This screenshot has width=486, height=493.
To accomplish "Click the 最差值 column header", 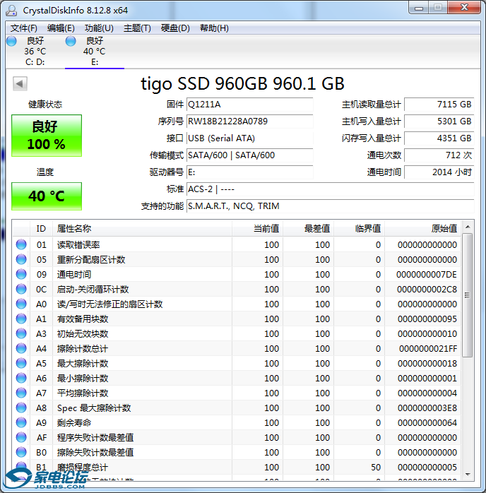I will coord(309,229).
